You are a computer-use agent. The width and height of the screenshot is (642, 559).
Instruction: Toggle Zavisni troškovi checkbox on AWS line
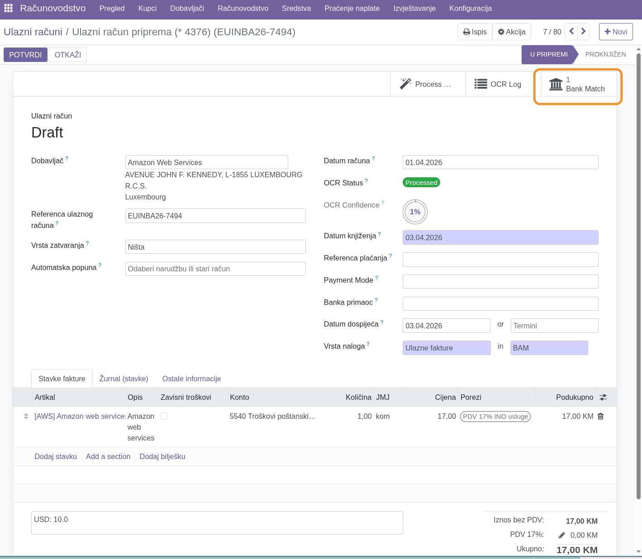pyautogui.click(x=164, y=416)
